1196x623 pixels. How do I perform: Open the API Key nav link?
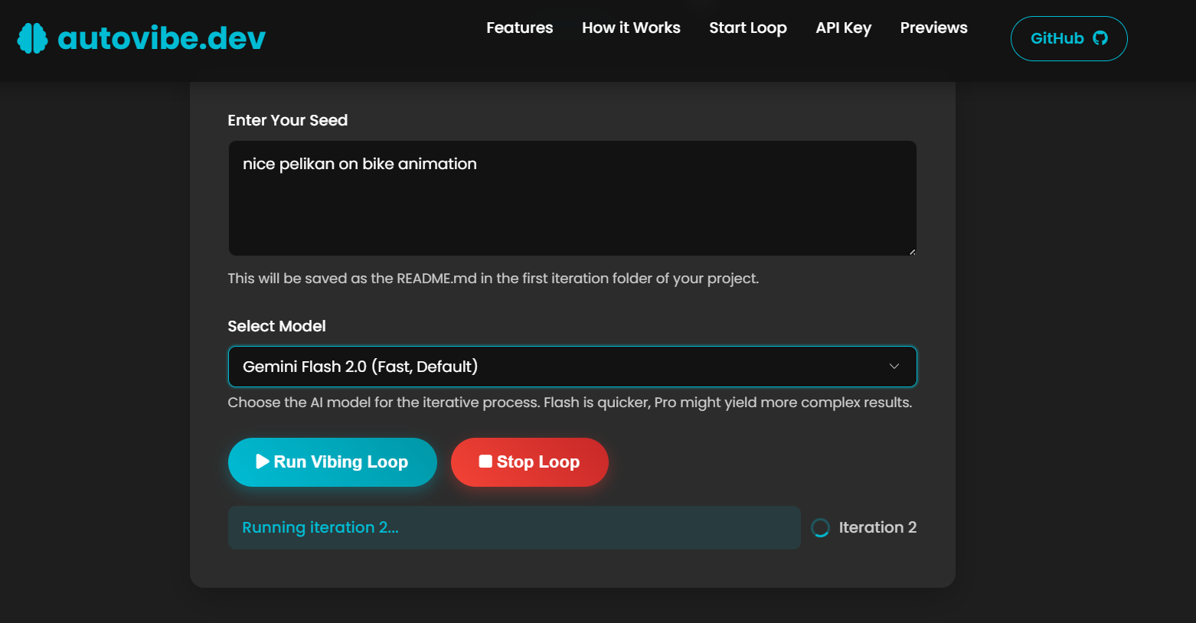point(843,28)
